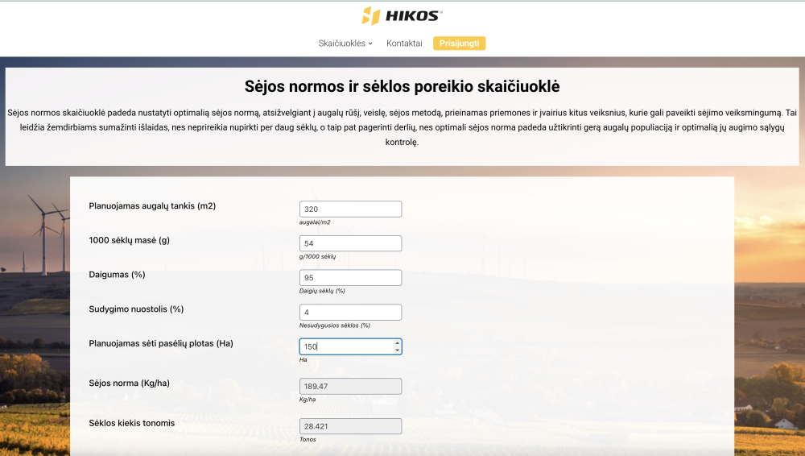The height and width of the screenshot is (456, 805).
Task: Click the Sėklos kiekis tonomis result 28.421
Action: (351, 426)
